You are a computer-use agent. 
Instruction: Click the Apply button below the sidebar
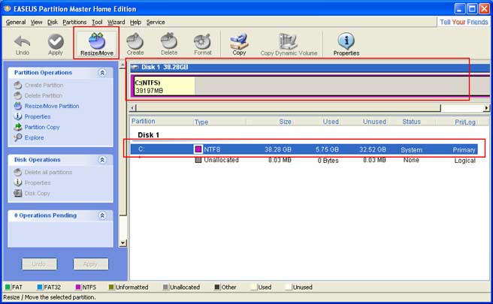click(x=91, y=264)
